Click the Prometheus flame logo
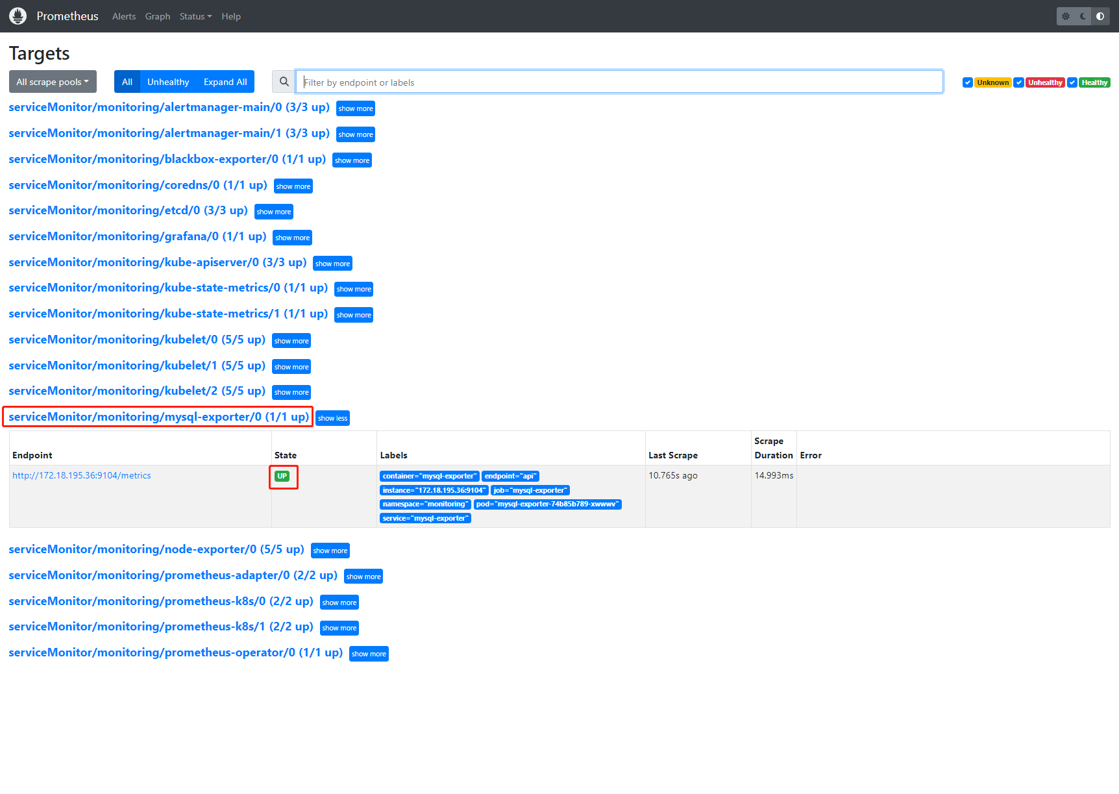The height and width of the screenshot is (794, 1119). tap(18, 16)
